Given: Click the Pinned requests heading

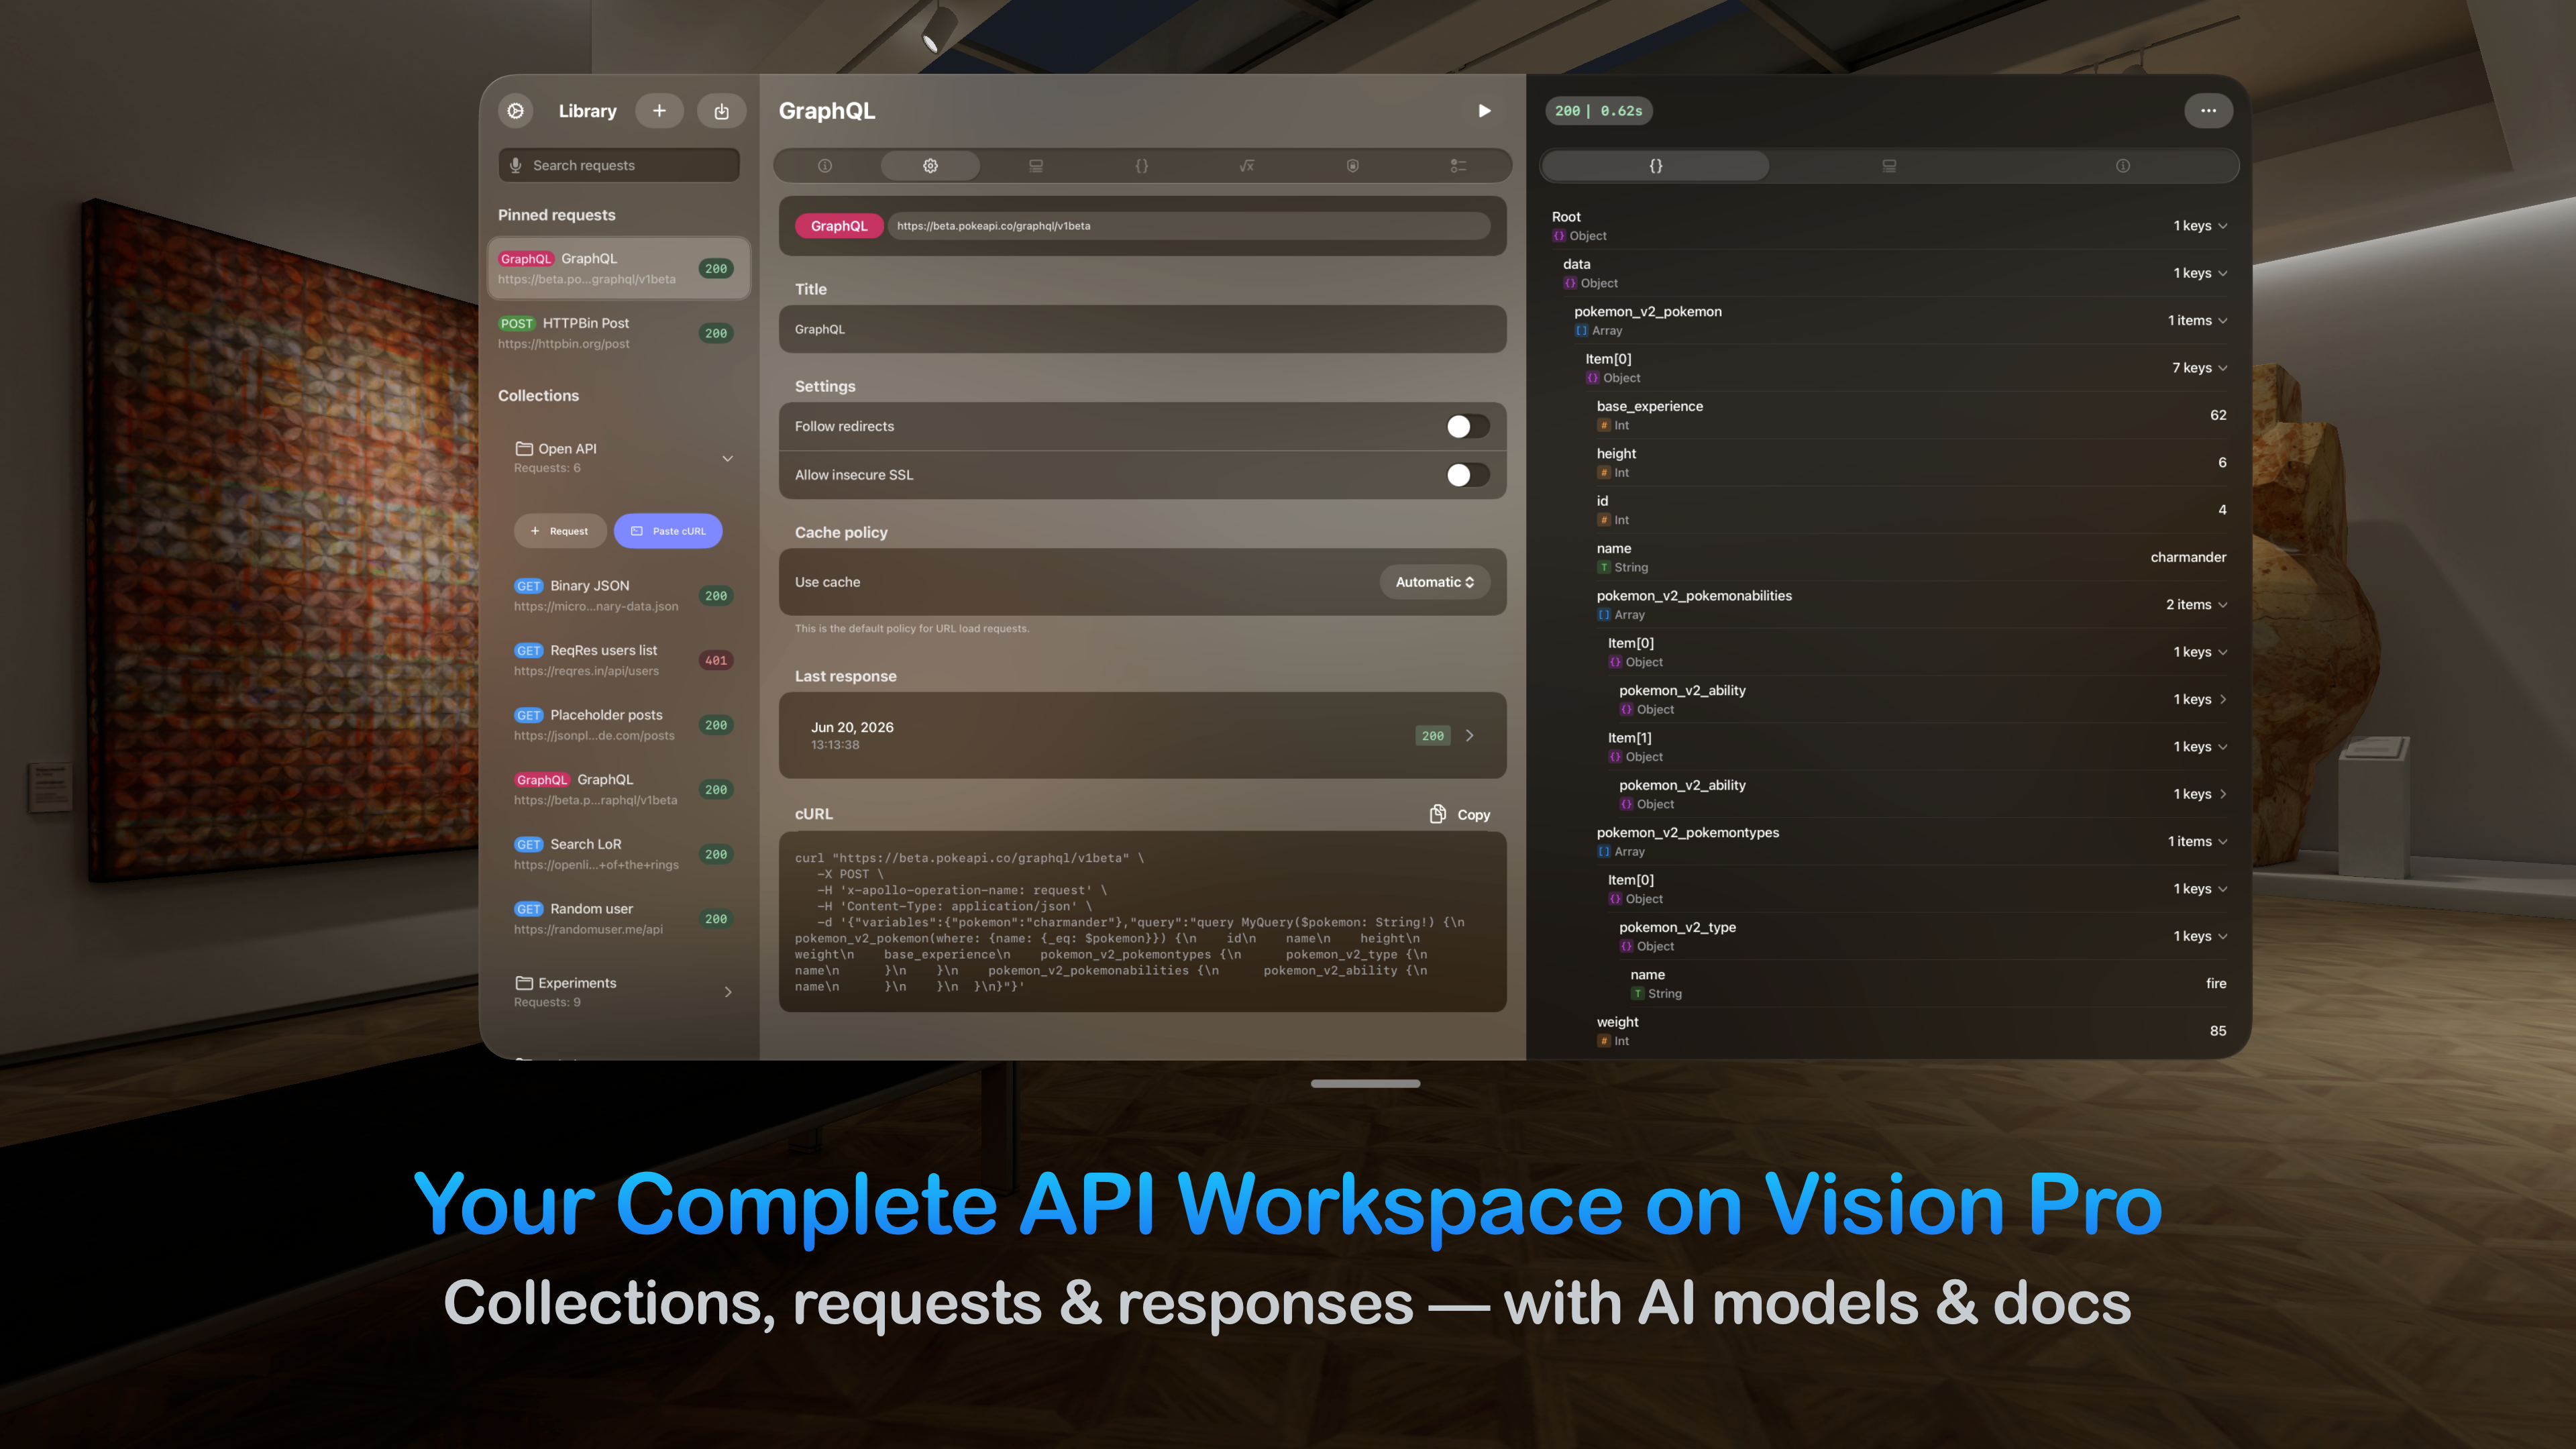Looking at the screenshot, I should coord(557,215).
